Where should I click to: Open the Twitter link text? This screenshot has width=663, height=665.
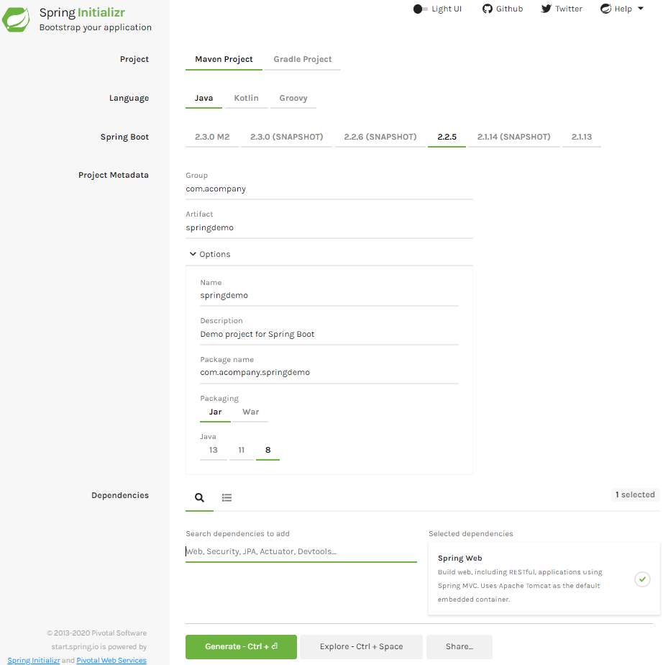click(x=569, y=9)
